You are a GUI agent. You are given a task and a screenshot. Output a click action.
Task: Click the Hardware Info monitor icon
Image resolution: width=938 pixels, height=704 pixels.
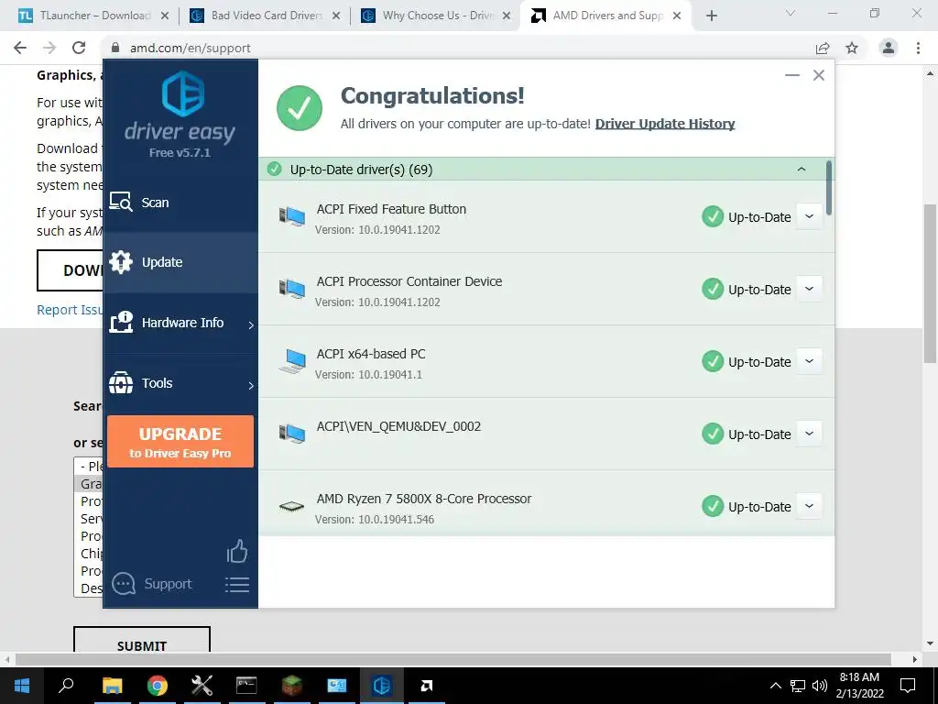(x=121, y=323)
